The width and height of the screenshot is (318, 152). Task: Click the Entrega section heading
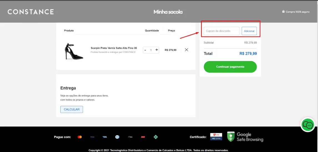tap(68, 88)
